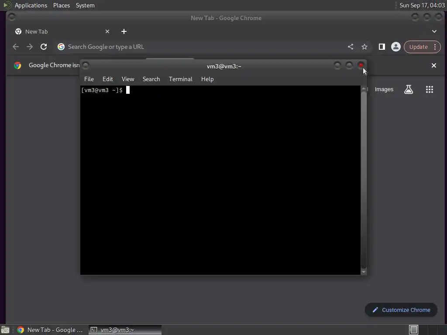Screen dimensions: 447x335
Task: Go forward in Chrome history
Action: click(30, 47)
